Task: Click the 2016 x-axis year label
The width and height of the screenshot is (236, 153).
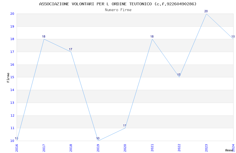Action: pos(17,148)
